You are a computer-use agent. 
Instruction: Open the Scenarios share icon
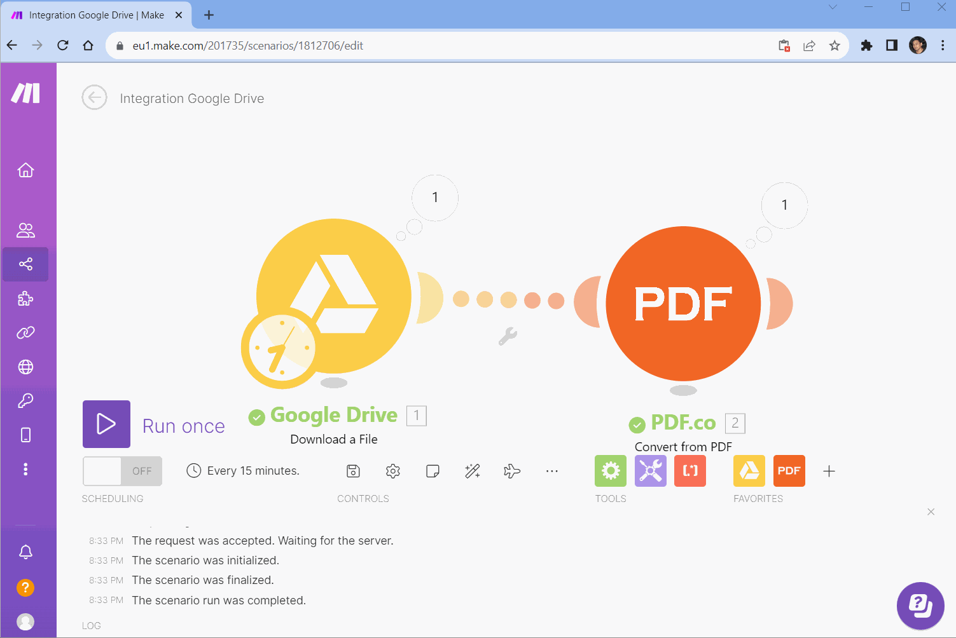tap(25, 264)
